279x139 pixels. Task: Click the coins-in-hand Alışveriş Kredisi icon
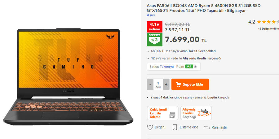click(204, 113)
